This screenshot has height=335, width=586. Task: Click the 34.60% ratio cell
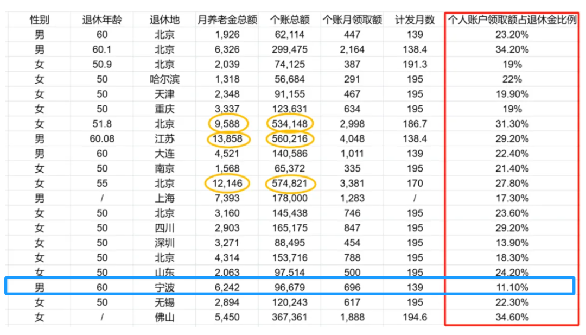click(x=511, y=317)
